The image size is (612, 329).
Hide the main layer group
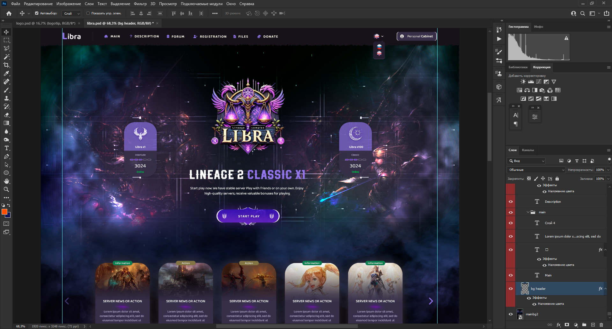tap(511, 212)
